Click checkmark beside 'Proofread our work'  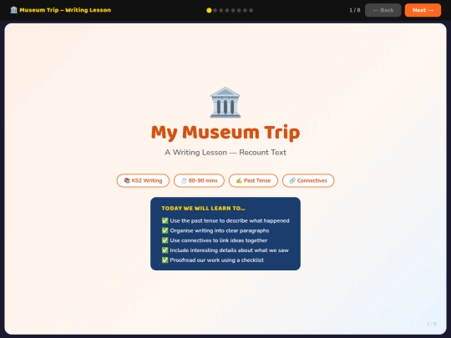165,260
